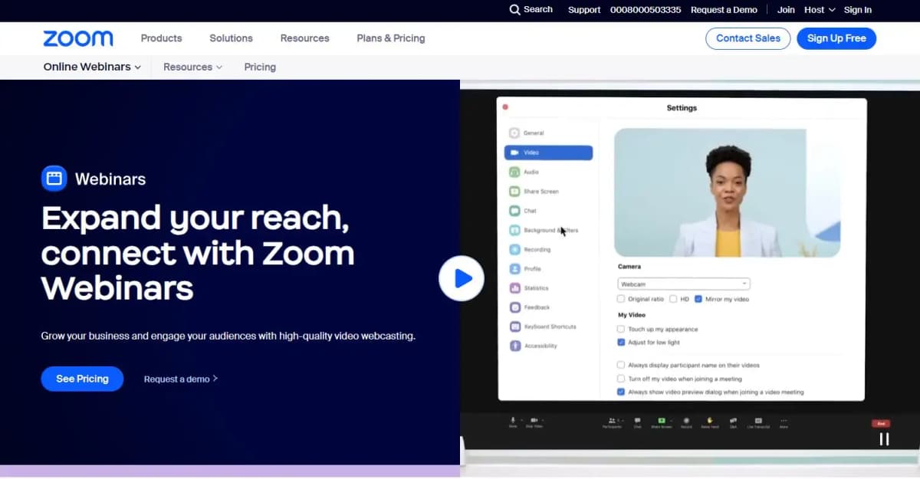Select the Feedback icon in Settings

[514, 307]
